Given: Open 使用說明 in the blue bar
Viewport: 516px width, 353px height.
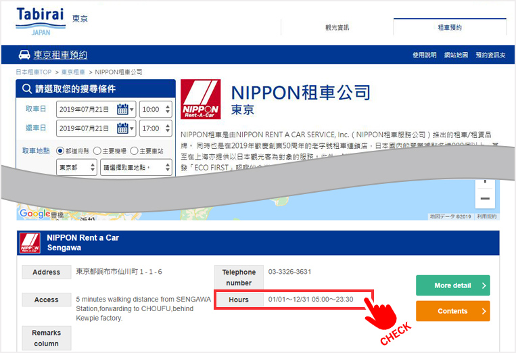Looking at the screenshot, I should [x=425, y=55].
